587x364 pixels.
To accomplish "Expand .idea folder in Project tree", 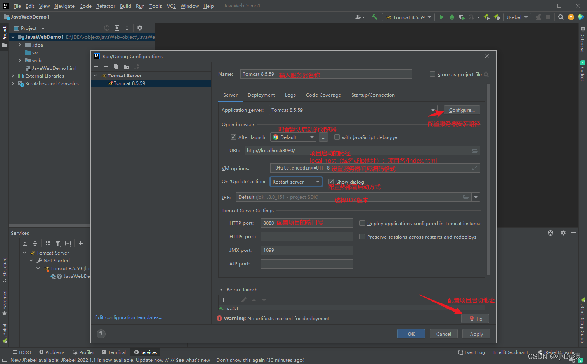I will point(20,45).
